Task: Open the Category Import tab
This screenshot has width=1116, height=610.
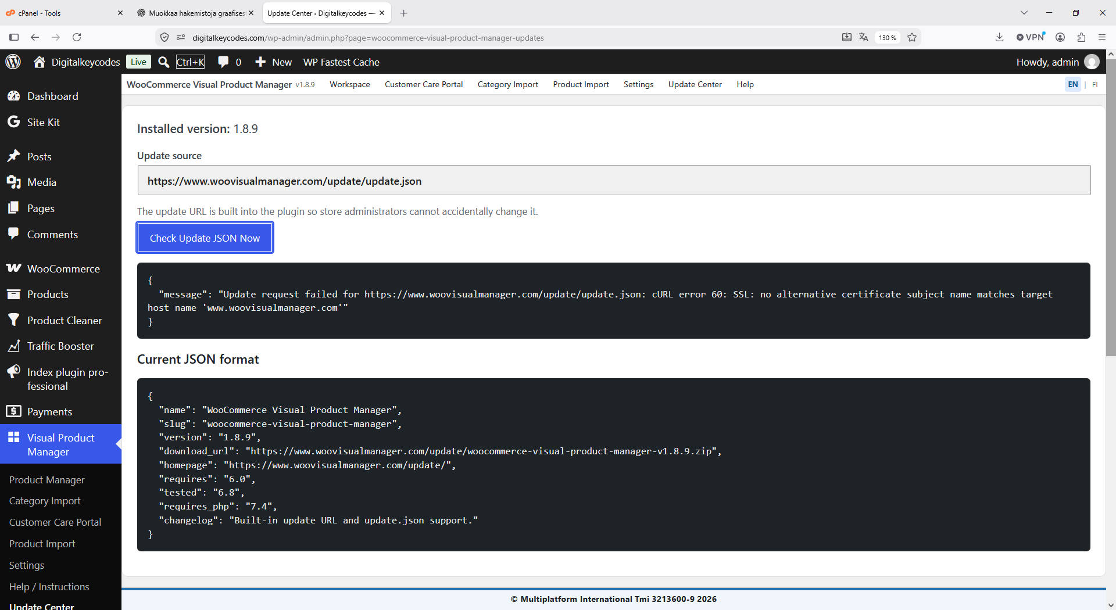Action: (x=508, y=84)
